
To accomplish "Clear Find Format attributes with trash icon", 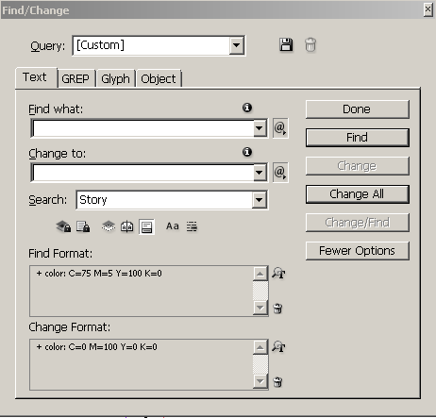I will pos(277,309).
